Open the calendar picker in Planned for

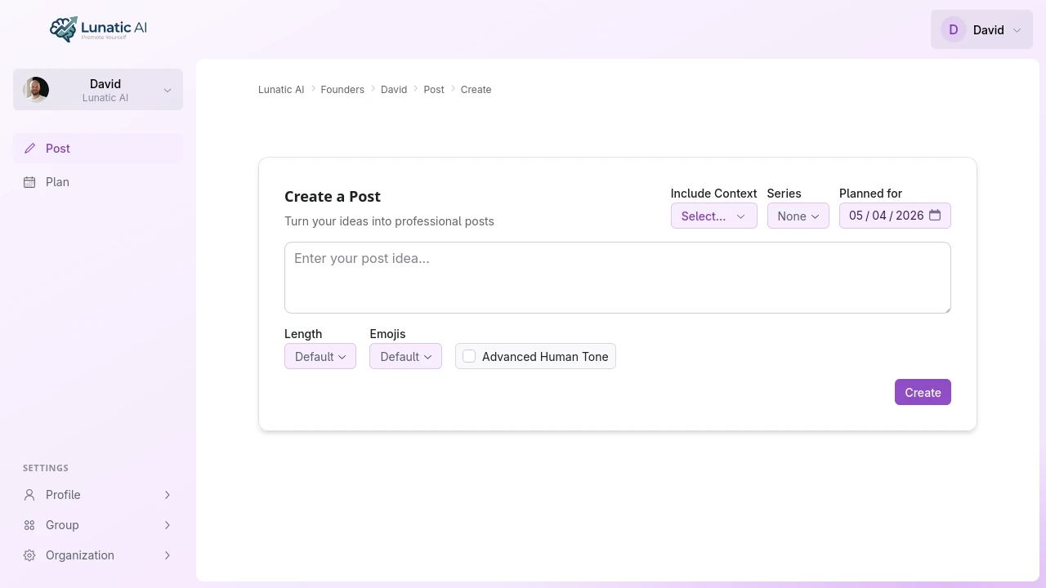point(935,216)
